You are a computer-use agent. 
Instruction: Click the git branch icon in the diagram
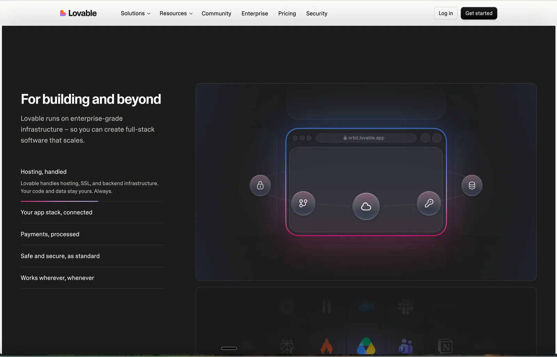coord(303,203)
